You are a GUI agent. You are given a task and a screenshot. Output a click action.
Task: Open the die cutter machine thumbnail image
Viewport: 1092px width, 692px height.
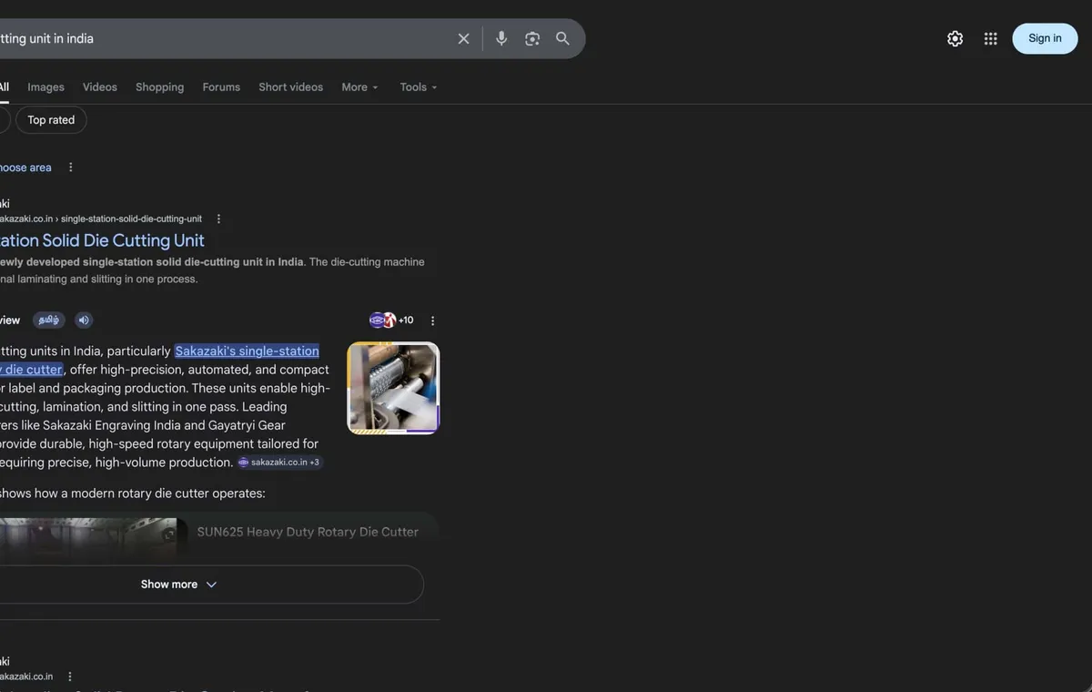(x=393, y=388)
